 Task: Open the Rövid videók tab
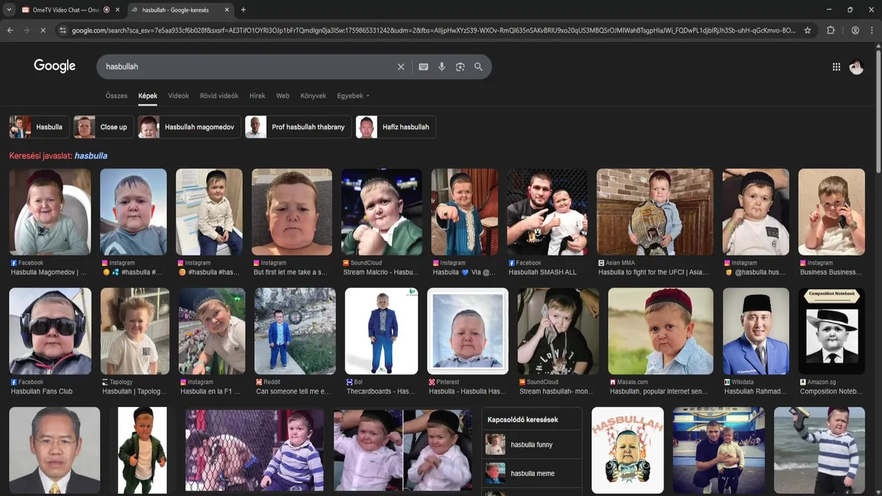tap(219, 96)
